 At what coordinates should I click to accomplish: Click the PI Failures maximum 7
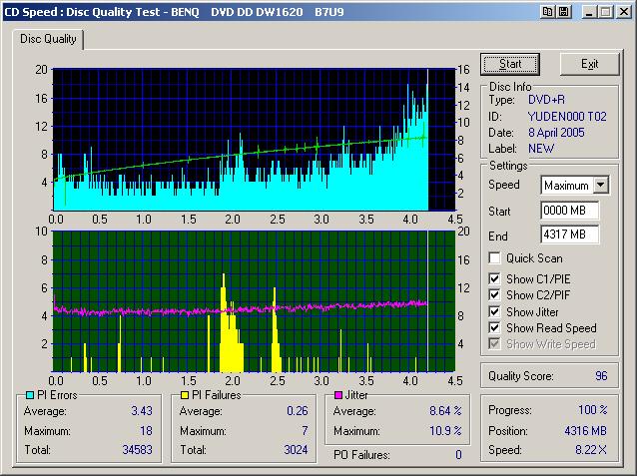point(305,430)
